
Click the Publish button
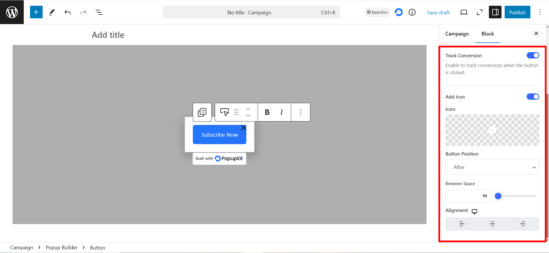pos(517,12)
